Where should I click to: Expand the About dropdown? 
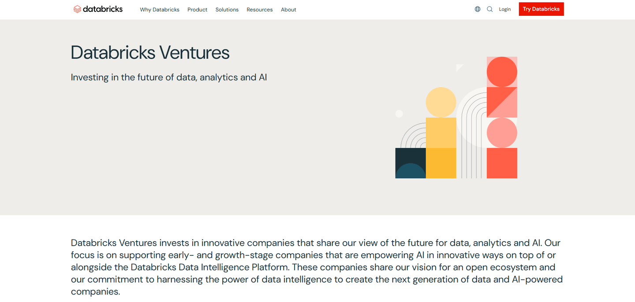click(x=288, y=9)
